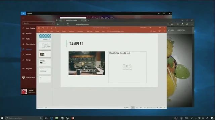Open PowerPoint File tab
215x120 pixels.
pos(39,31)
